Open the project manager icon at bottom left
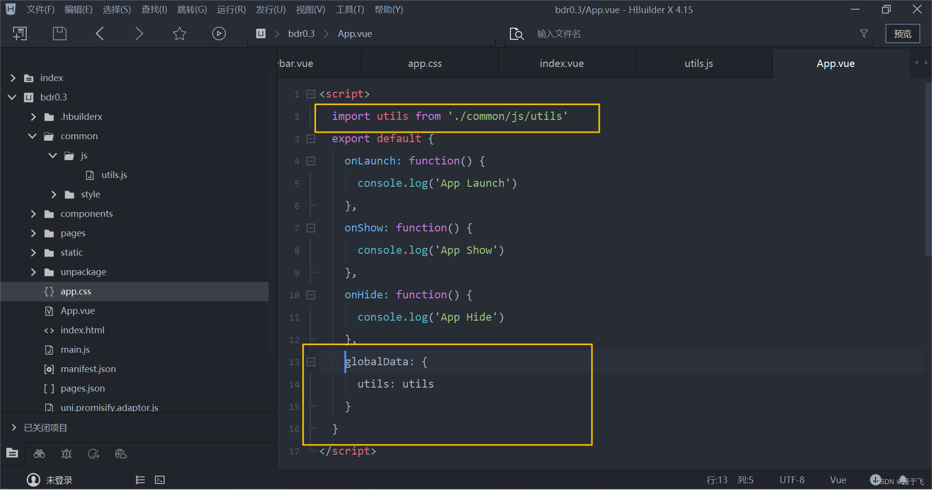 click(12, 454)
